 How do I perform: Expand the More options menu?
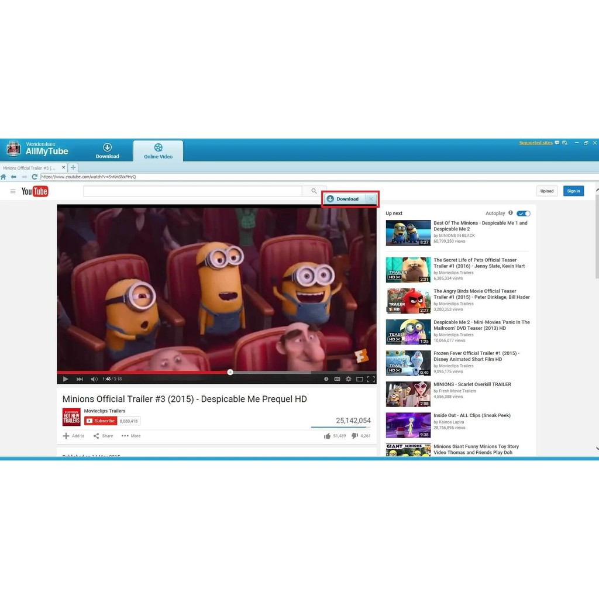pyautogui.click(x=131, y=436)
